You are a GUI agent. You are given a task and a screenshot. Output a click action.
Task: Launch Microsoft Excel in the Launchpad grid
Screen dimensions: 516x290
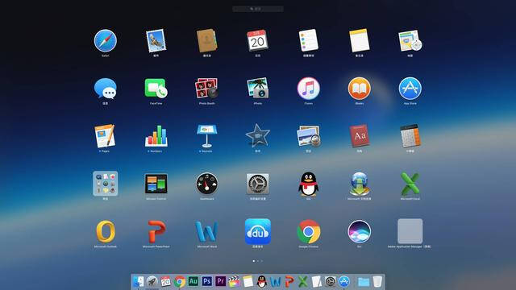click(x=410, y=184)
